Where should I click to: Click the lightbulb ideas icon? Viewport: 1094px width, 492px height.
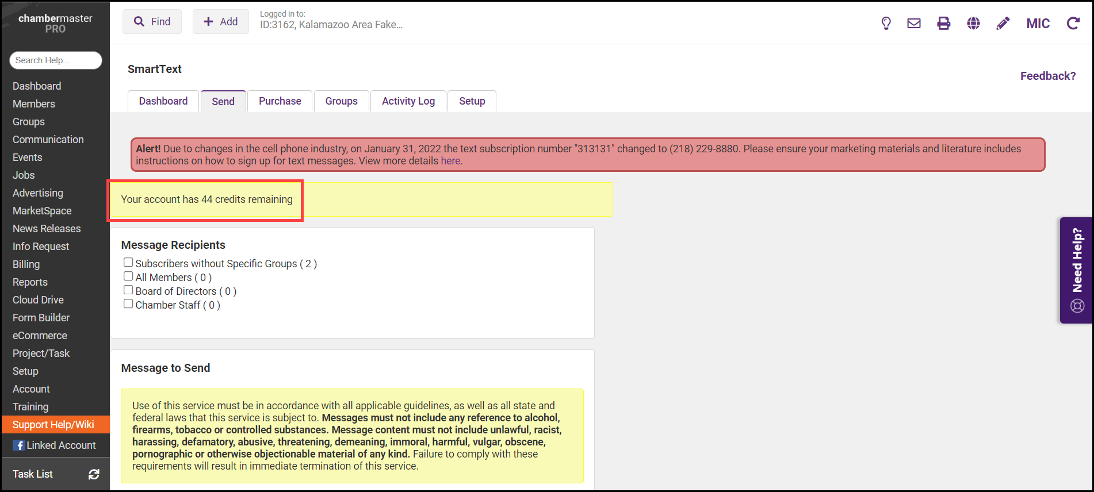click(886, 23)
